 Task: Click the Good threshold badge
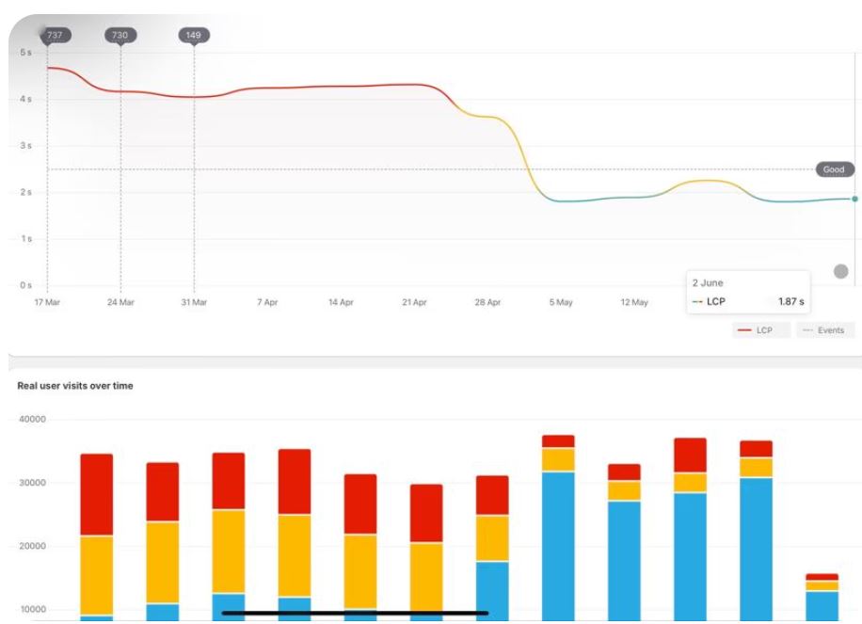834,170
